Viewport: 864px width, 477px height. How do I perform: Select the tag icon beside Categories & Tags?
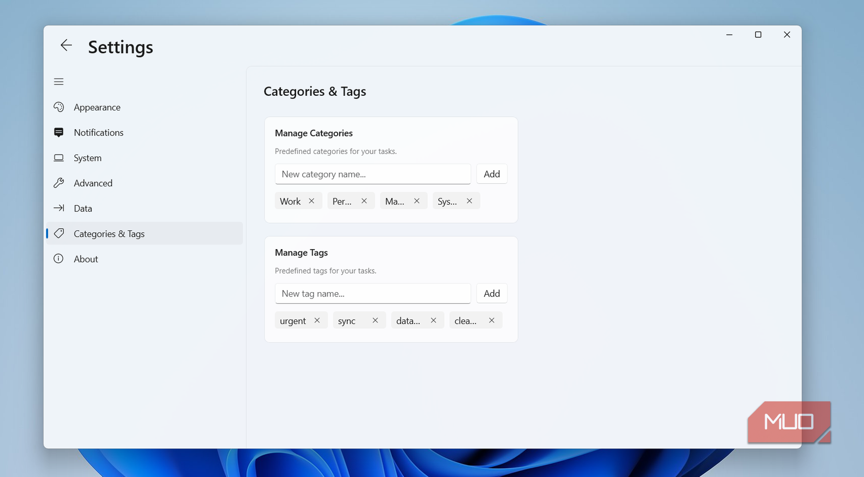click(59, 233)
